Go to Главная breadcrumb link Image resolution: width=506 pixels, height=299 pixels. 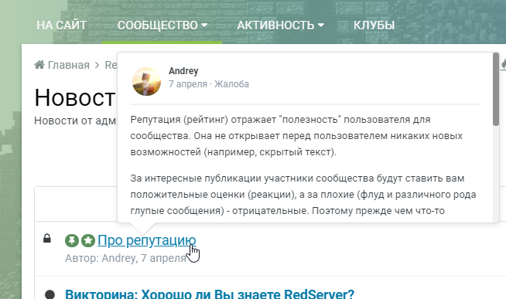pyautogui.click(x=68, y=65)
